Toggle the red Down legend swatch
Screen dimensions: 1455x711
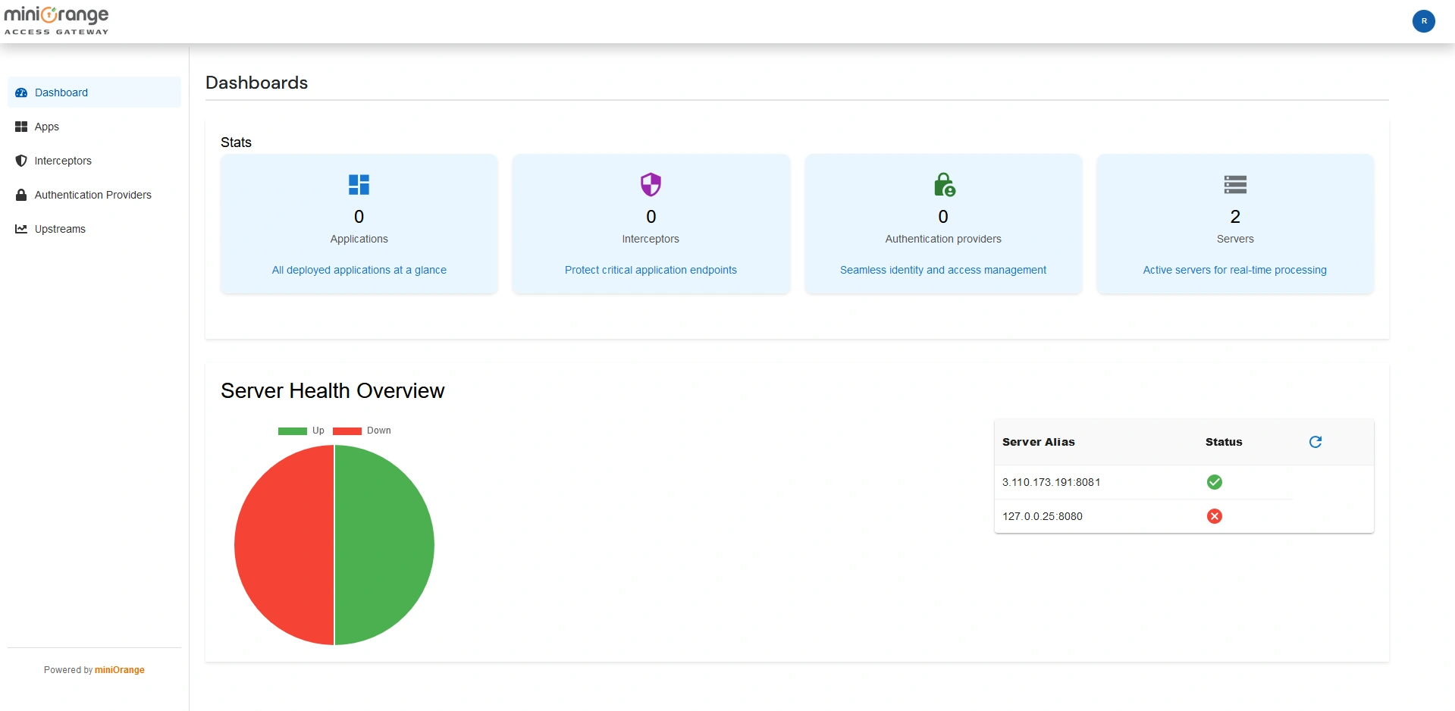(347, 431)
